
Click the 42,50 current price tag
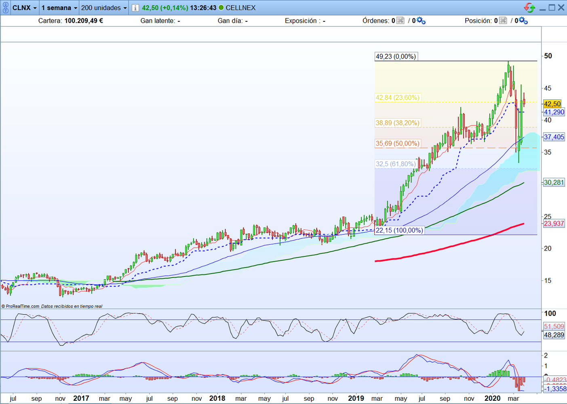coord(552,104)
